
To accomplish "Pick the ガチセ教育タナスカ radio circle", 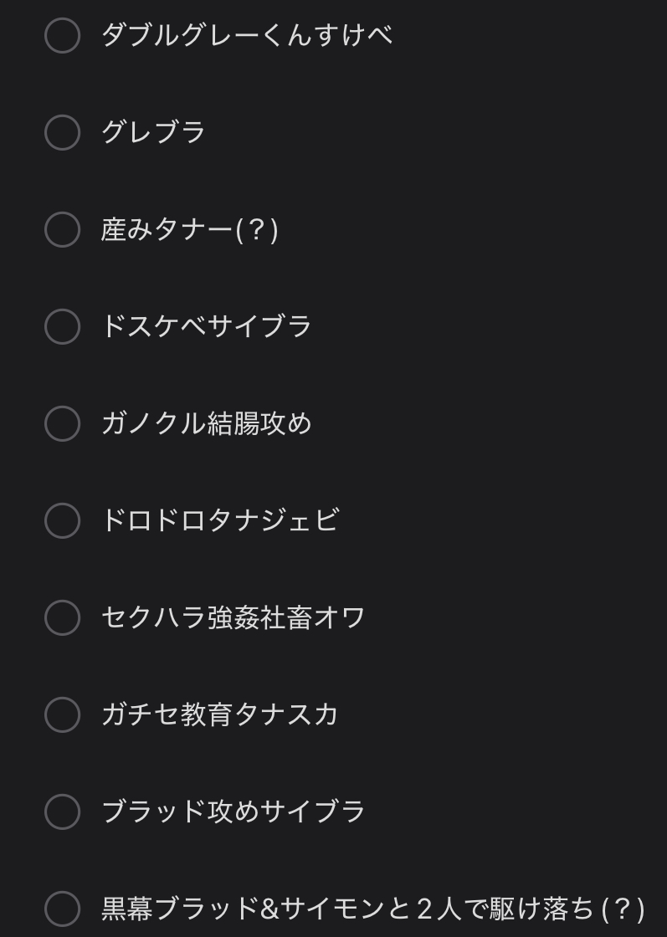I will tap(62, 714).
